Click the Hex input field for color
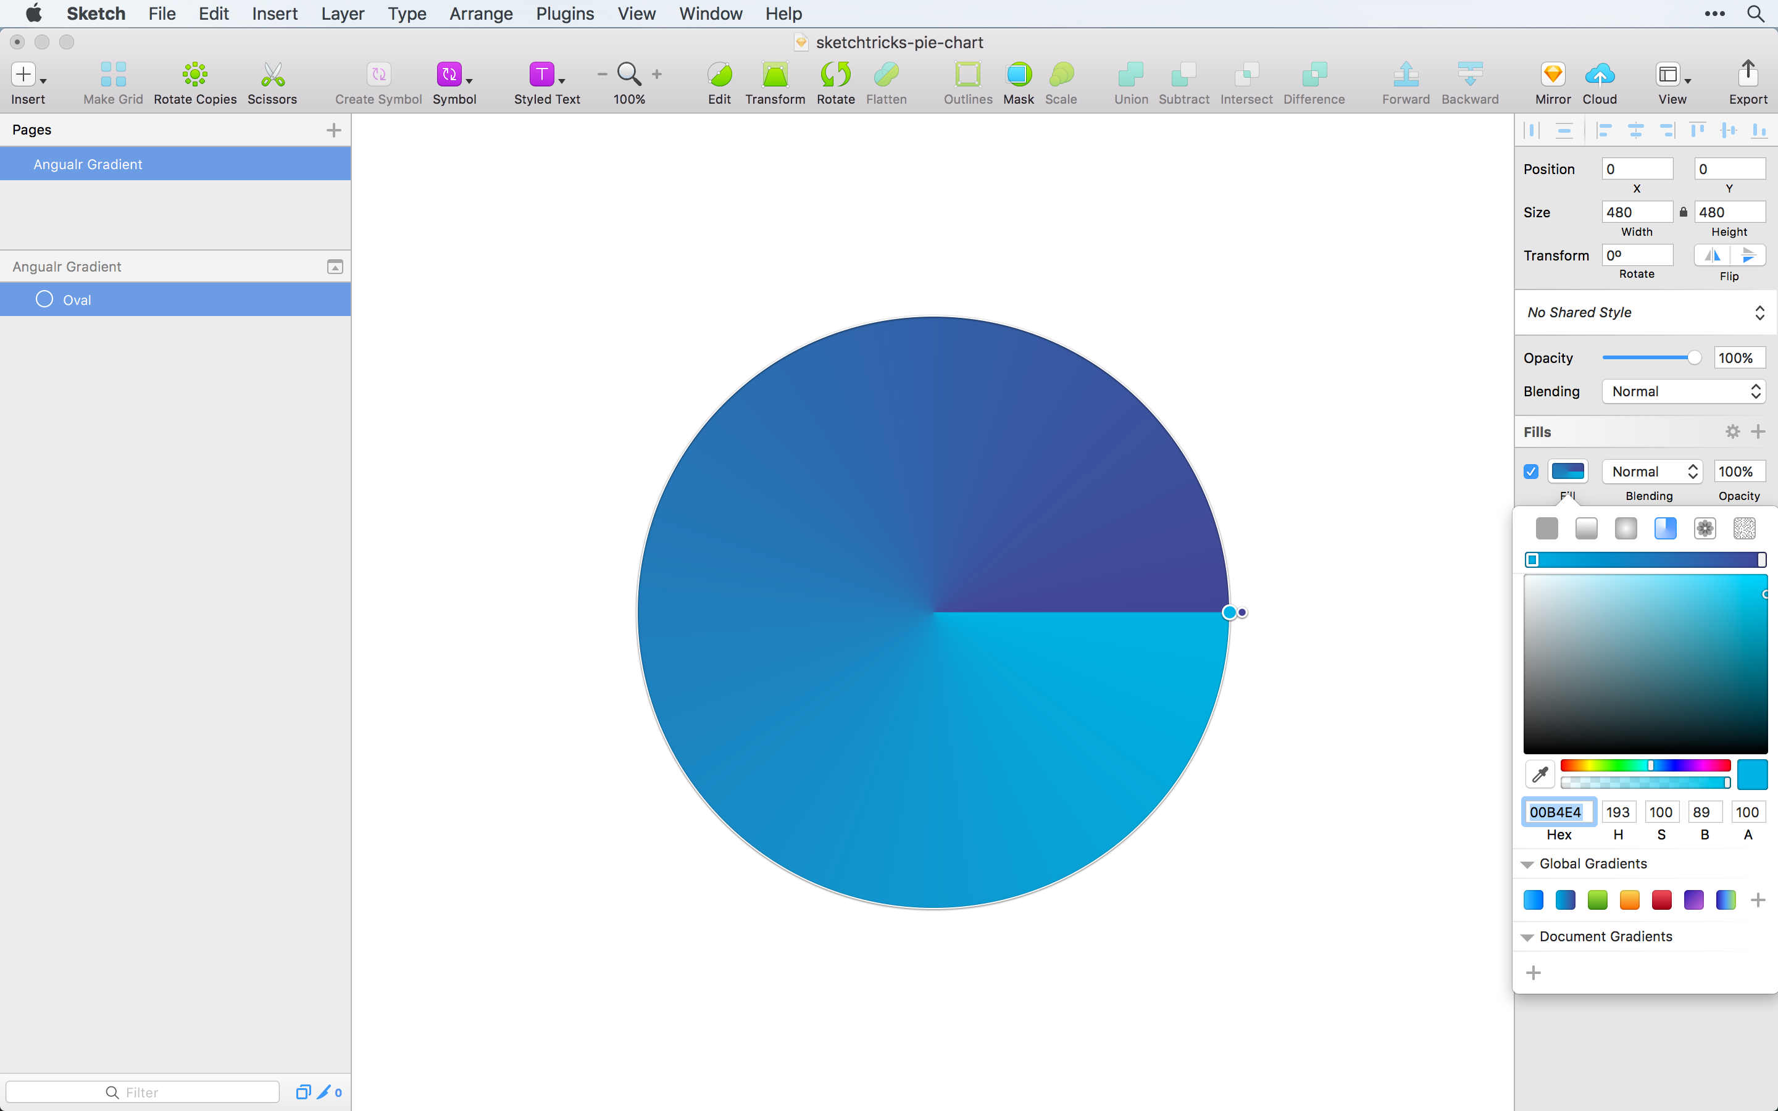Viewport: 1778px width, 1111px height. (1558, 810)
